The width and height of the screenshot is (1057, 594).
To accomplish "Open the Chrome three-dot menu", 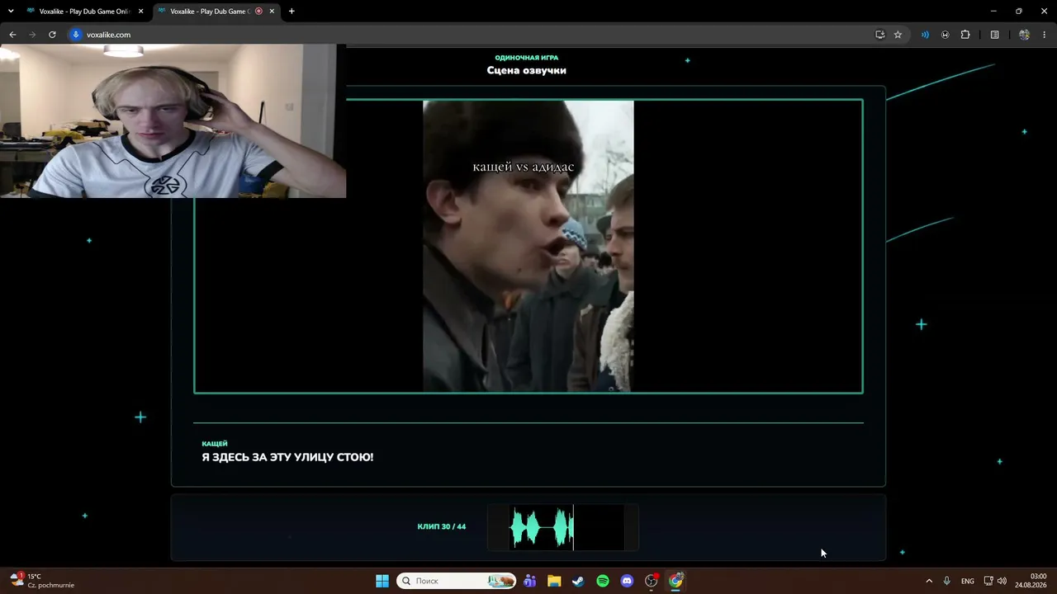I will coord(1045,35).
